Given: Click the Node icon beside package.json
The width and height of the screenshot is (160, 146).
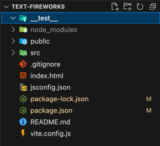Looking at the screenshot, I should (x=23, y=110).
